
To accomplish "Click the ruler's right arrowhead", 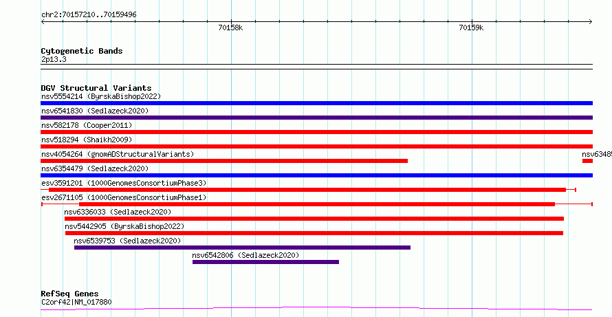I will [591, 22].
